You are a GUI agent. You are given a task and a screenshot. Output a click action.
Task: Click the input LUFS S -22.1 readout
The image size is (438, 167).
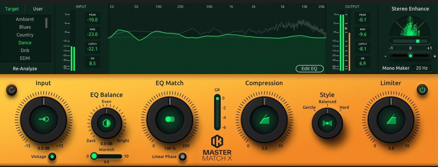tap(92, 47)
